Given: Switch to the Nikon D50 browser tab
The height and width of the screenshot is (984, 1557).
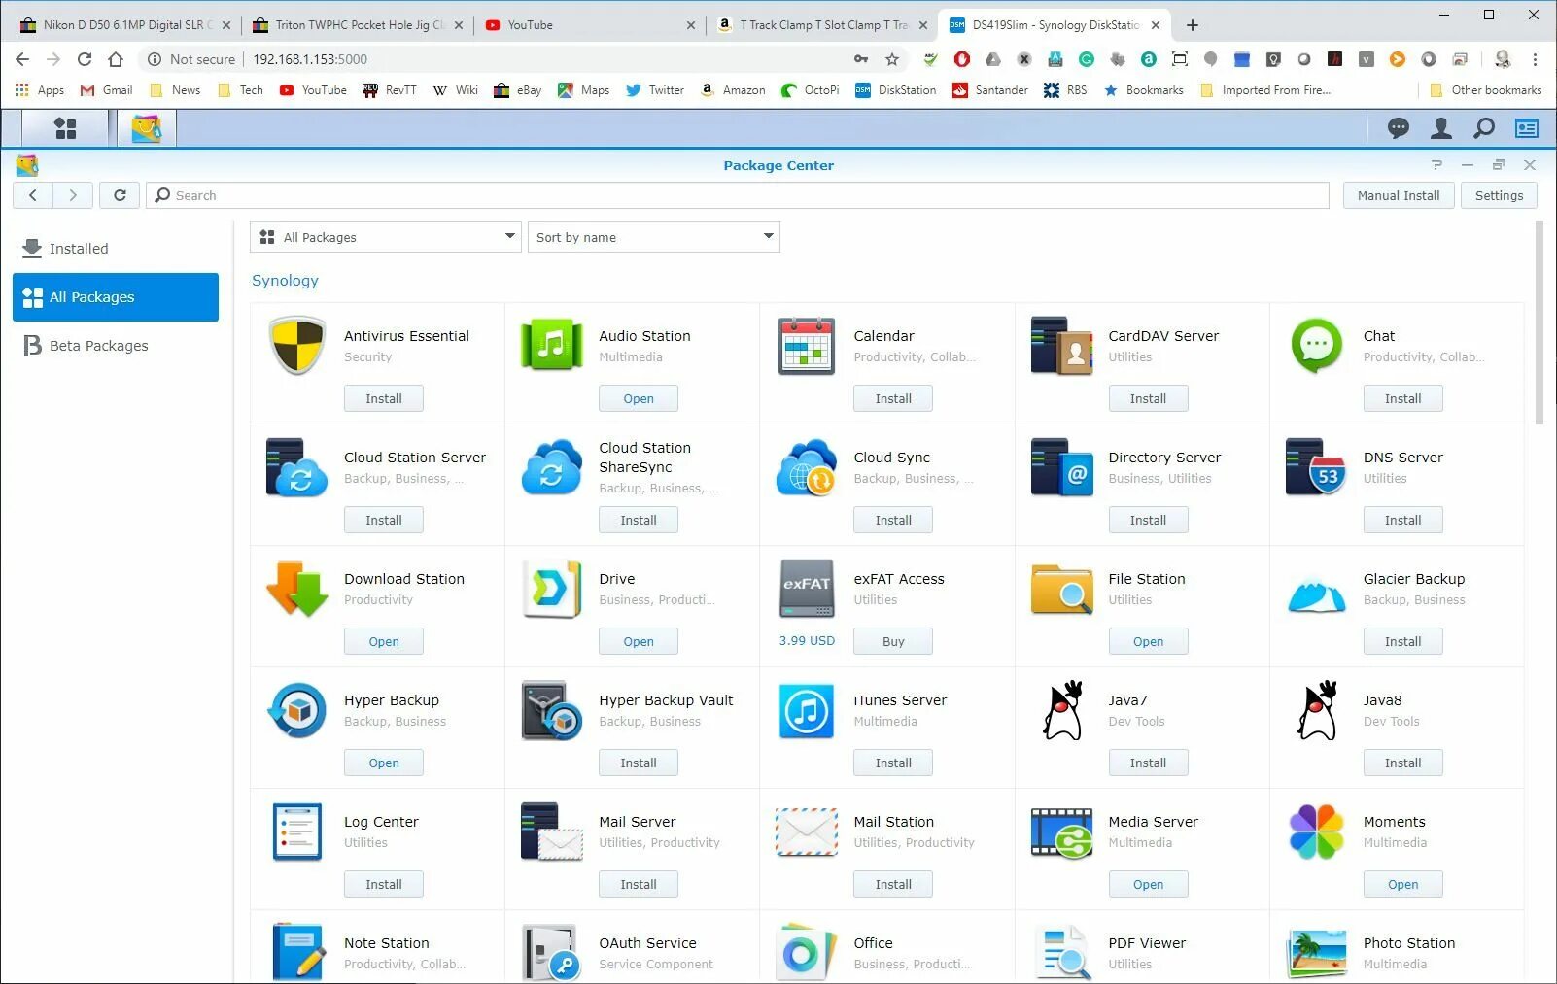Looking at the screenshot, I should tap(127, 25).
